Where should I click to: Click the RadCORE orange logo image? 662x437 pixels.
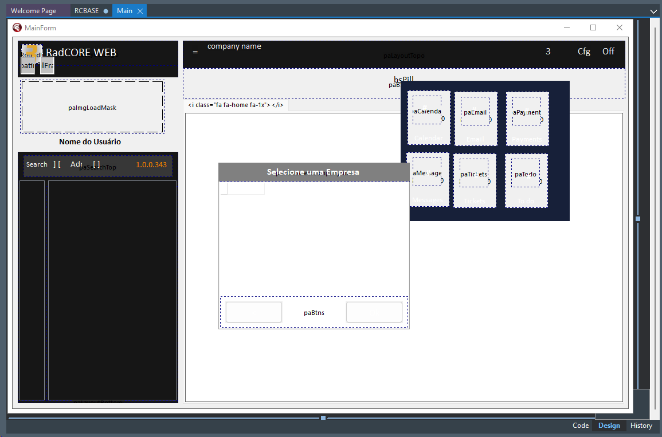pos(32,50)
